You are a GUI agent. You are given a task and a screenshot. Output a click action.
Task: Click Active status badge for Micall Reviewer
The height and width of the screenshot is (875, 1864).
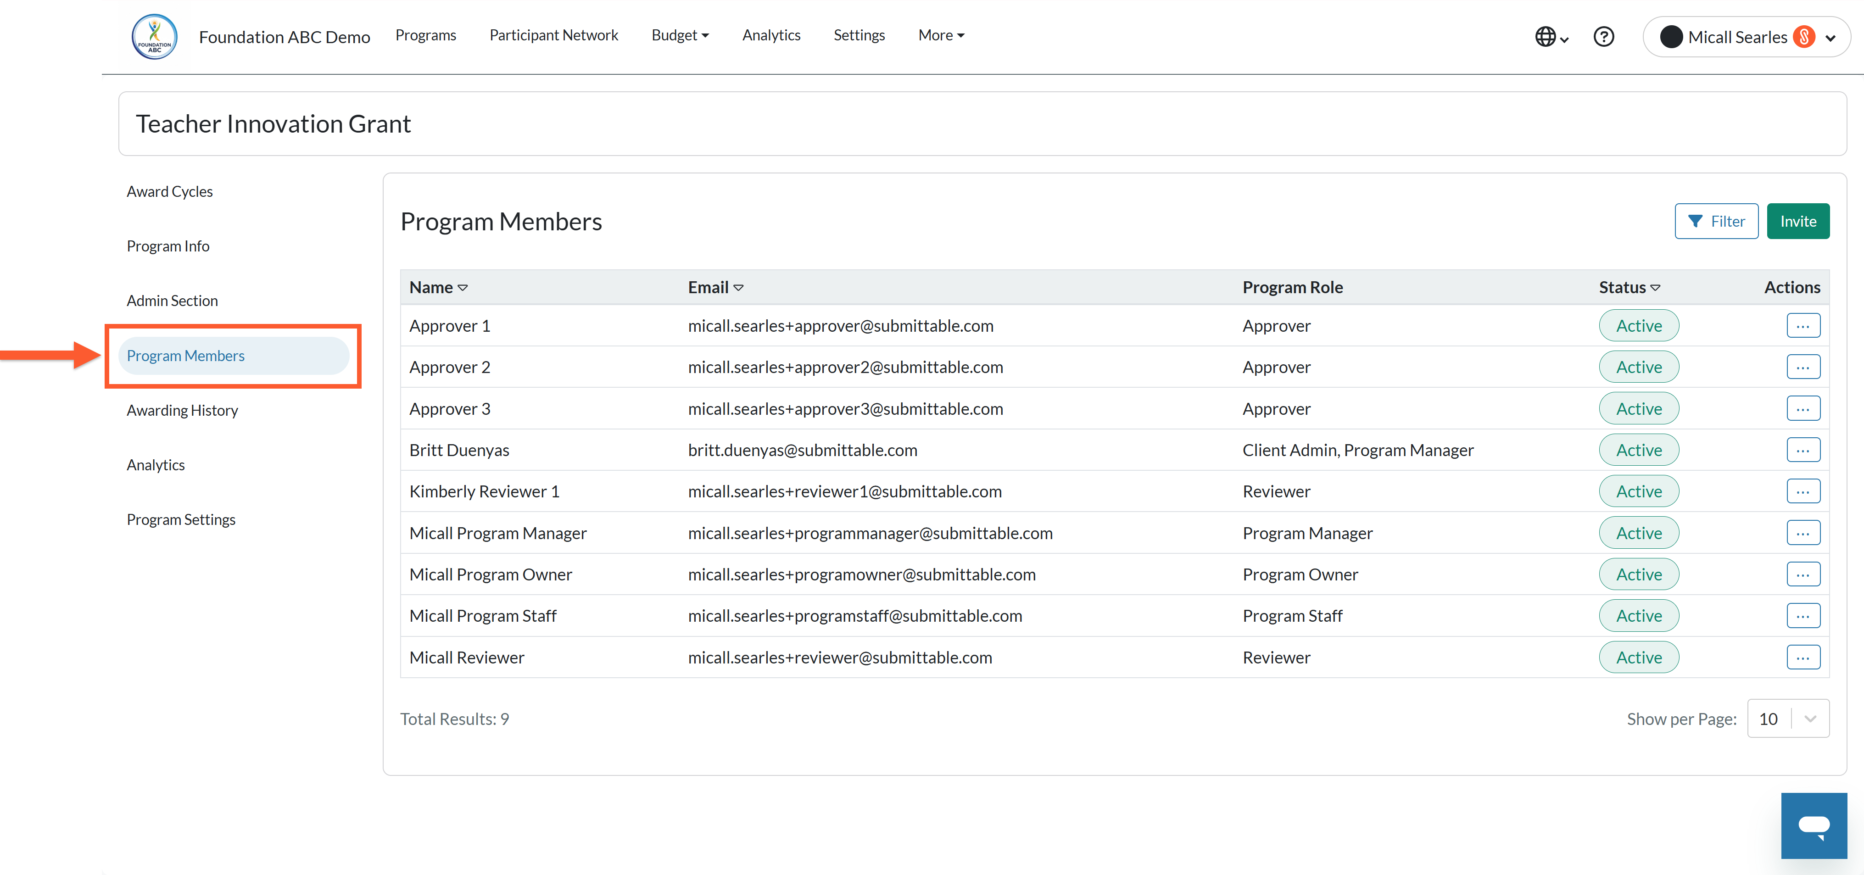pyautogui.click(x=1638, y=658)
